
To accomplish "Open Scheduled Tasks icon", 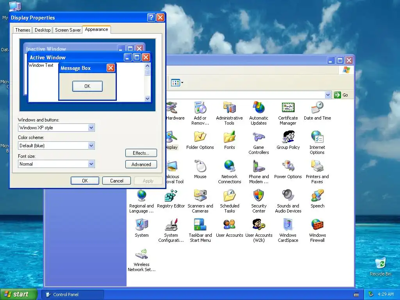I will tap(229, 196).
